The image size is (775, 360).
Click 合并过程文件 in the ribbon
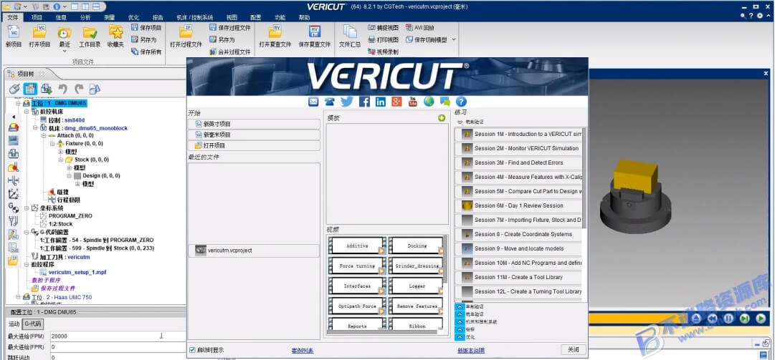coord(230,52)
